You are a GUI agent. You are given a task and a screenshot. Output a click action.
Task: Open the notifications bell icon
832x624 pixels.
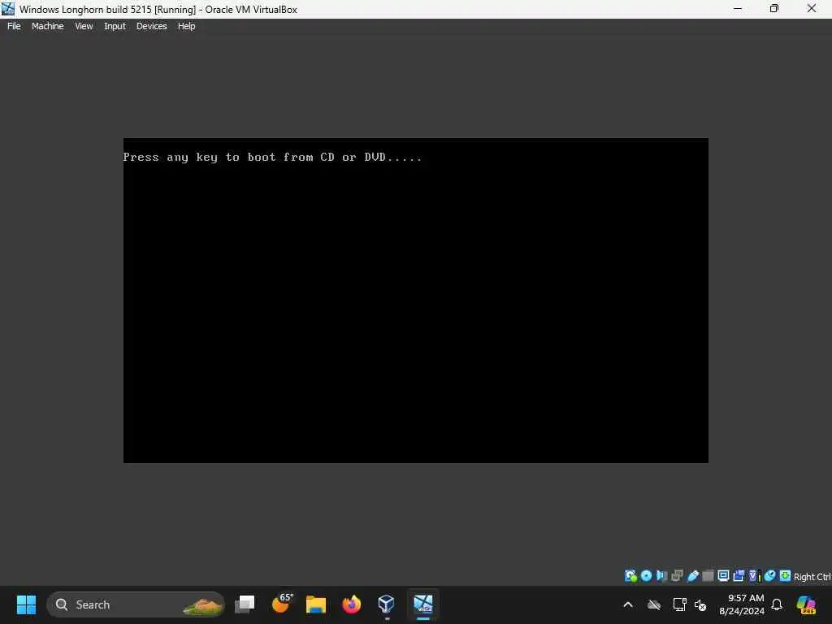(777, 604)
